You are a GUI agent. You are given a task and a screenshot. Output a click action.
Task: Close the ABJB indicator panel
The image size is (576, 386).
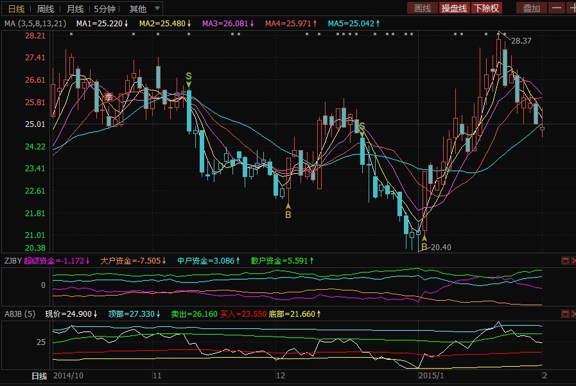click(573, 314)
